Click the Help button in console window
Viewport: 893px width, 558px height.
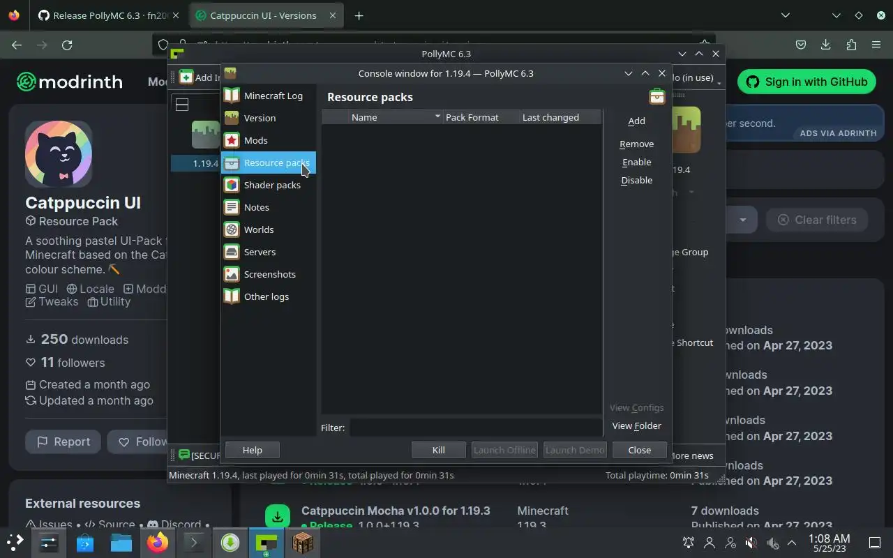253,450
